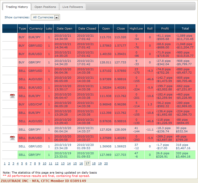The width and height of the screenshot is (198, 183).
Task: Click the ZULUTRADE INC NFA member text
Action: point(43,181)
